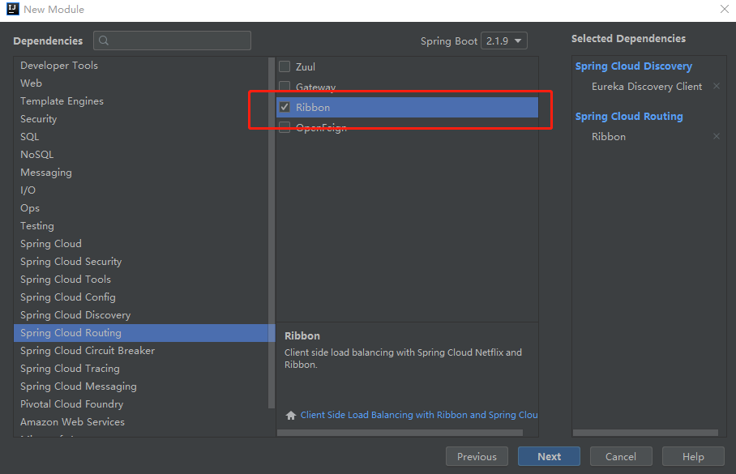Check the Gateway dependency box
This screenshot has width=736, height=474.
point(285,87)
